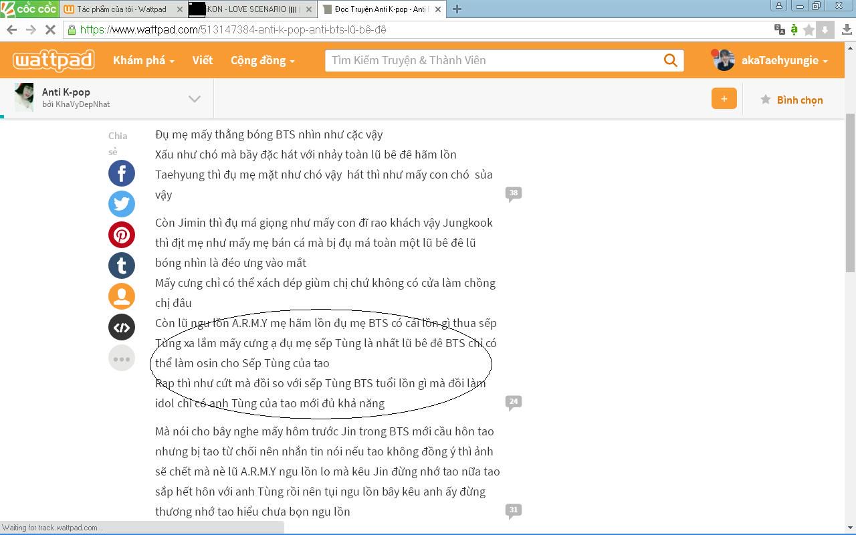Go to Wattpad home via logo
The image size is (856, 535).
tap(53, 60)
